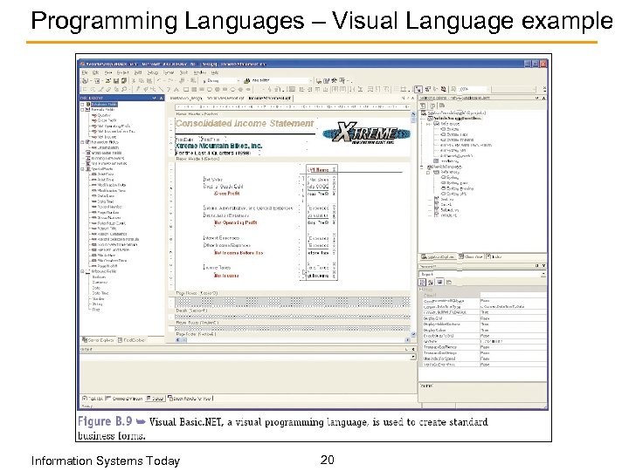Viewport: 629px width, 471px height.
Task: Select the Consolidated Income Statement title
Action: (x=245, y=123)
